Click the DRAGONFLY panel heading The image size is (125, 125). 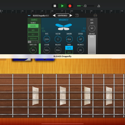63,20
